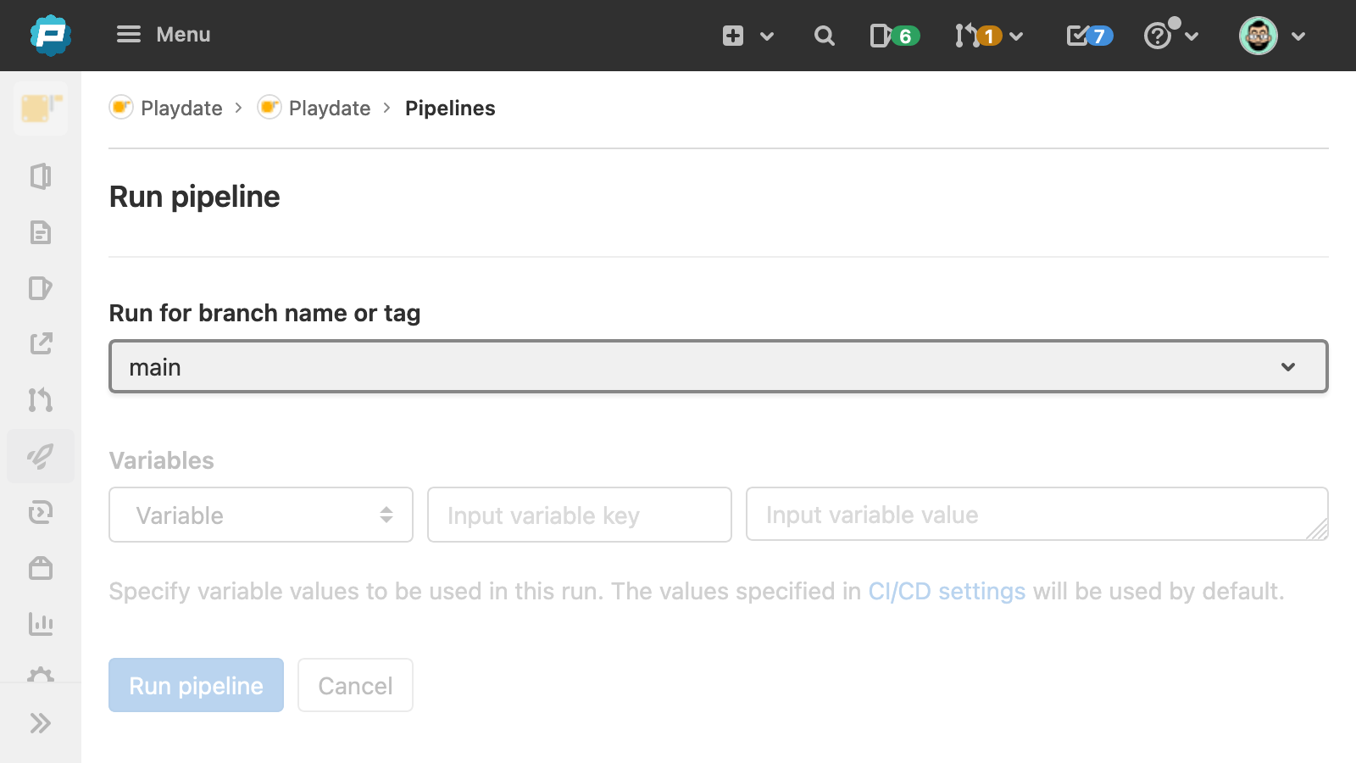Screen dimensions: 1356x763
Task: Click the Input variable key field
Action: (x=579, y=515)
